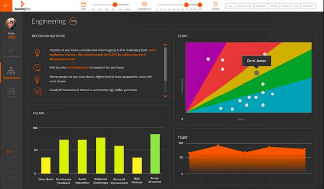
Task: Open the Time calendar icon
Action: [83, 4]
